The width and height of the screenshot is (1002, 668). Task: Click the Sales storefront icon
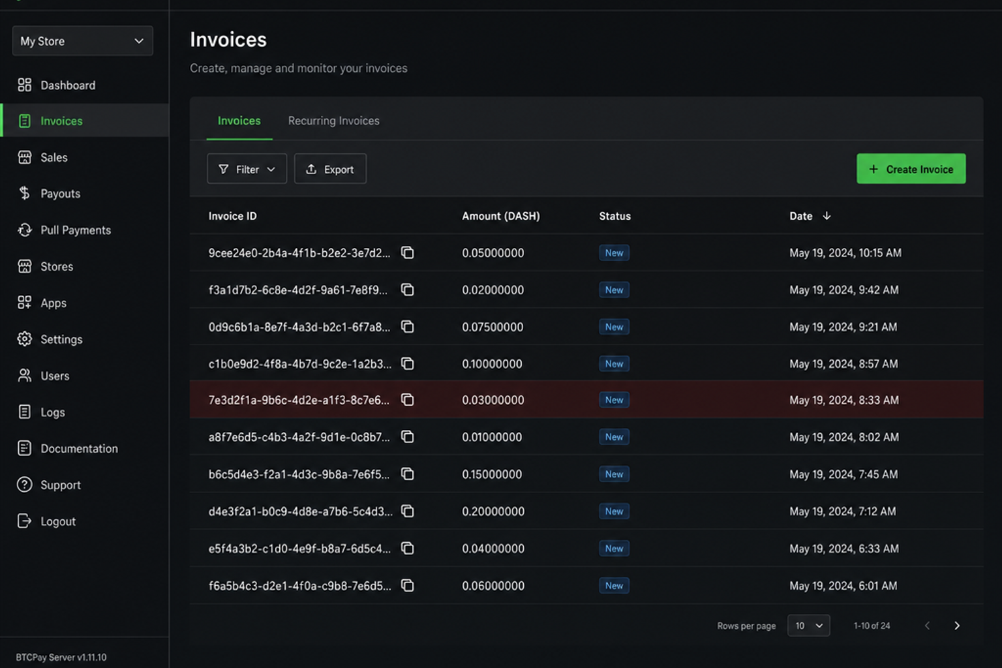pos(24,157)
